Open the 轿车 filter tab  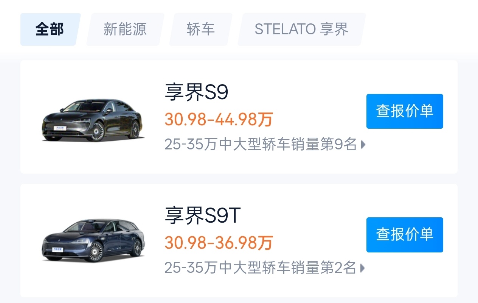coord(200,29)
